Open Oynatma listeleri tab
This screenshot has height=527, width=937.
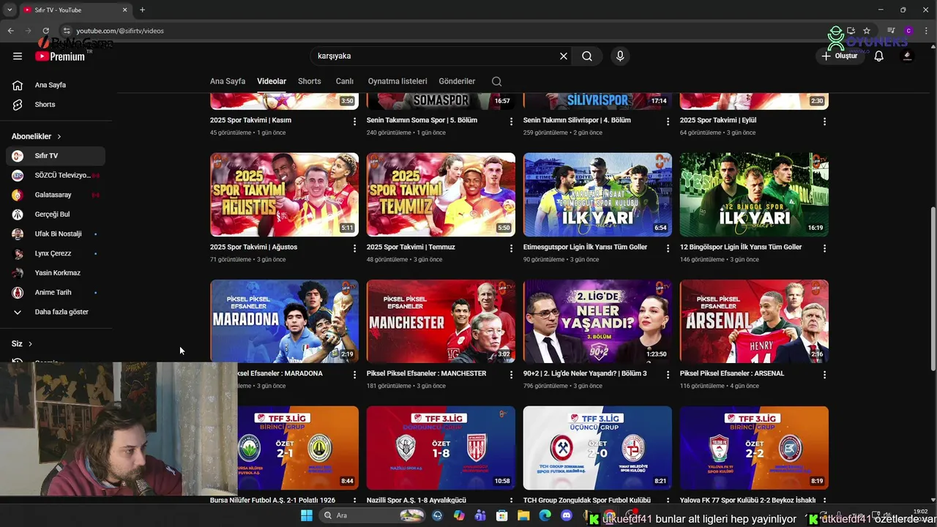pos(397,81)
